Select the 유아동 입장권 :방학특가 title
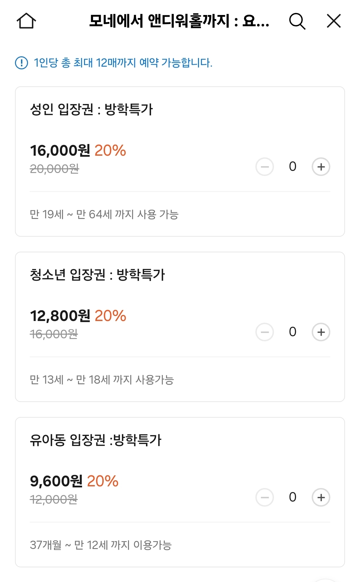360x582 pixels. point(96,440)
